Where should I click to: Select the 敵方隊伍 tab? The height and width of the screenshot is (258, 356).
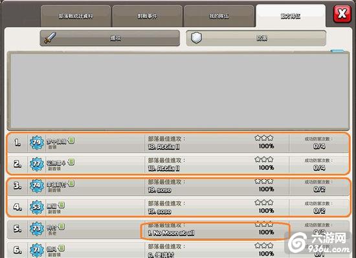[x=291, y=16]
